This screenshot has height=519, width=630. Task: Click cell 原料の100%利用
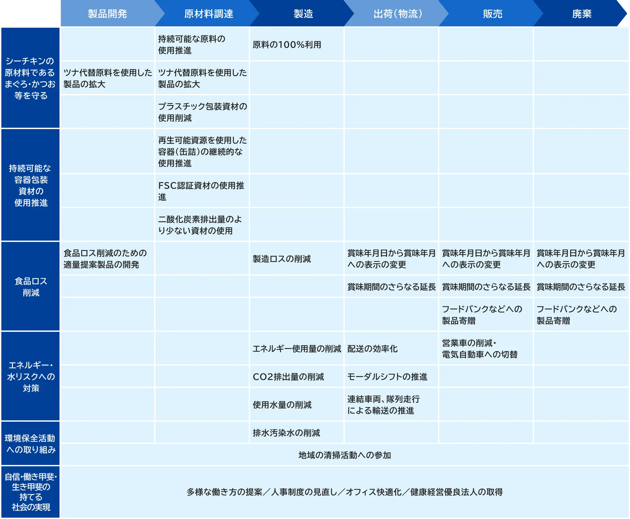tap(297, 44)
